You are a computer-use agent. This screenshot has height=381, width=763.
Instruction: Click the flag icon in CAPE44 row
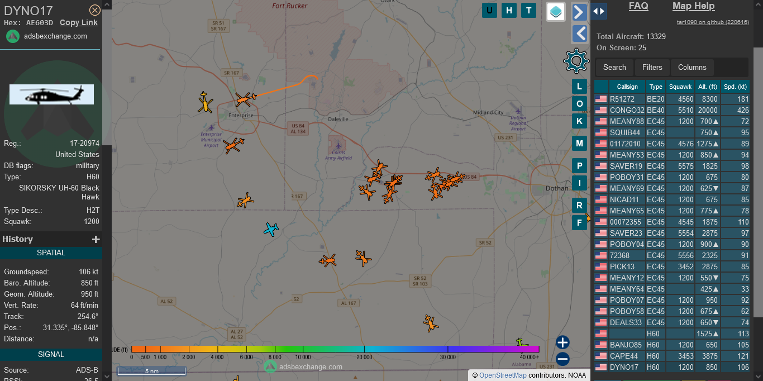(601, 356)
